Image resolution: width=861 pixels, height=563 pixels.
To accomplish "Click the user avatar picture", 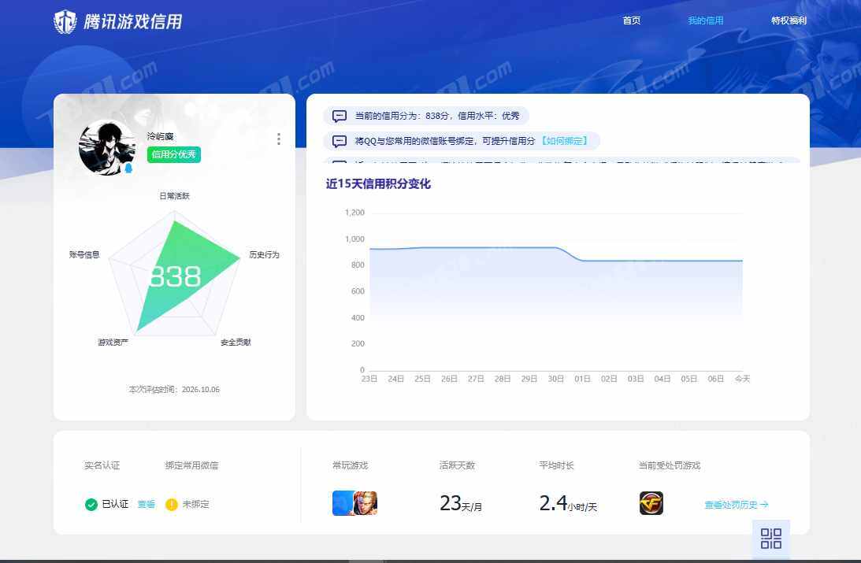I will coord(106,147).
